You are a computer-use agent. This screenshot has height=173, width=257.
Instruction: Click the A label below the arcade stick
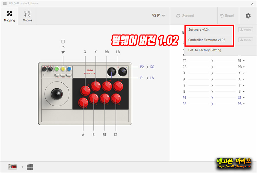point(83,135)
